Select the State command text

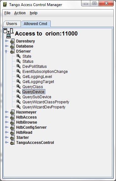coord(27,56)
